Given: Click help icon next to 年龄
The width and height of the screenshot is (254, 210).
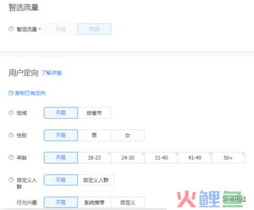Looking at the screenshot, I should pos(11,157).
